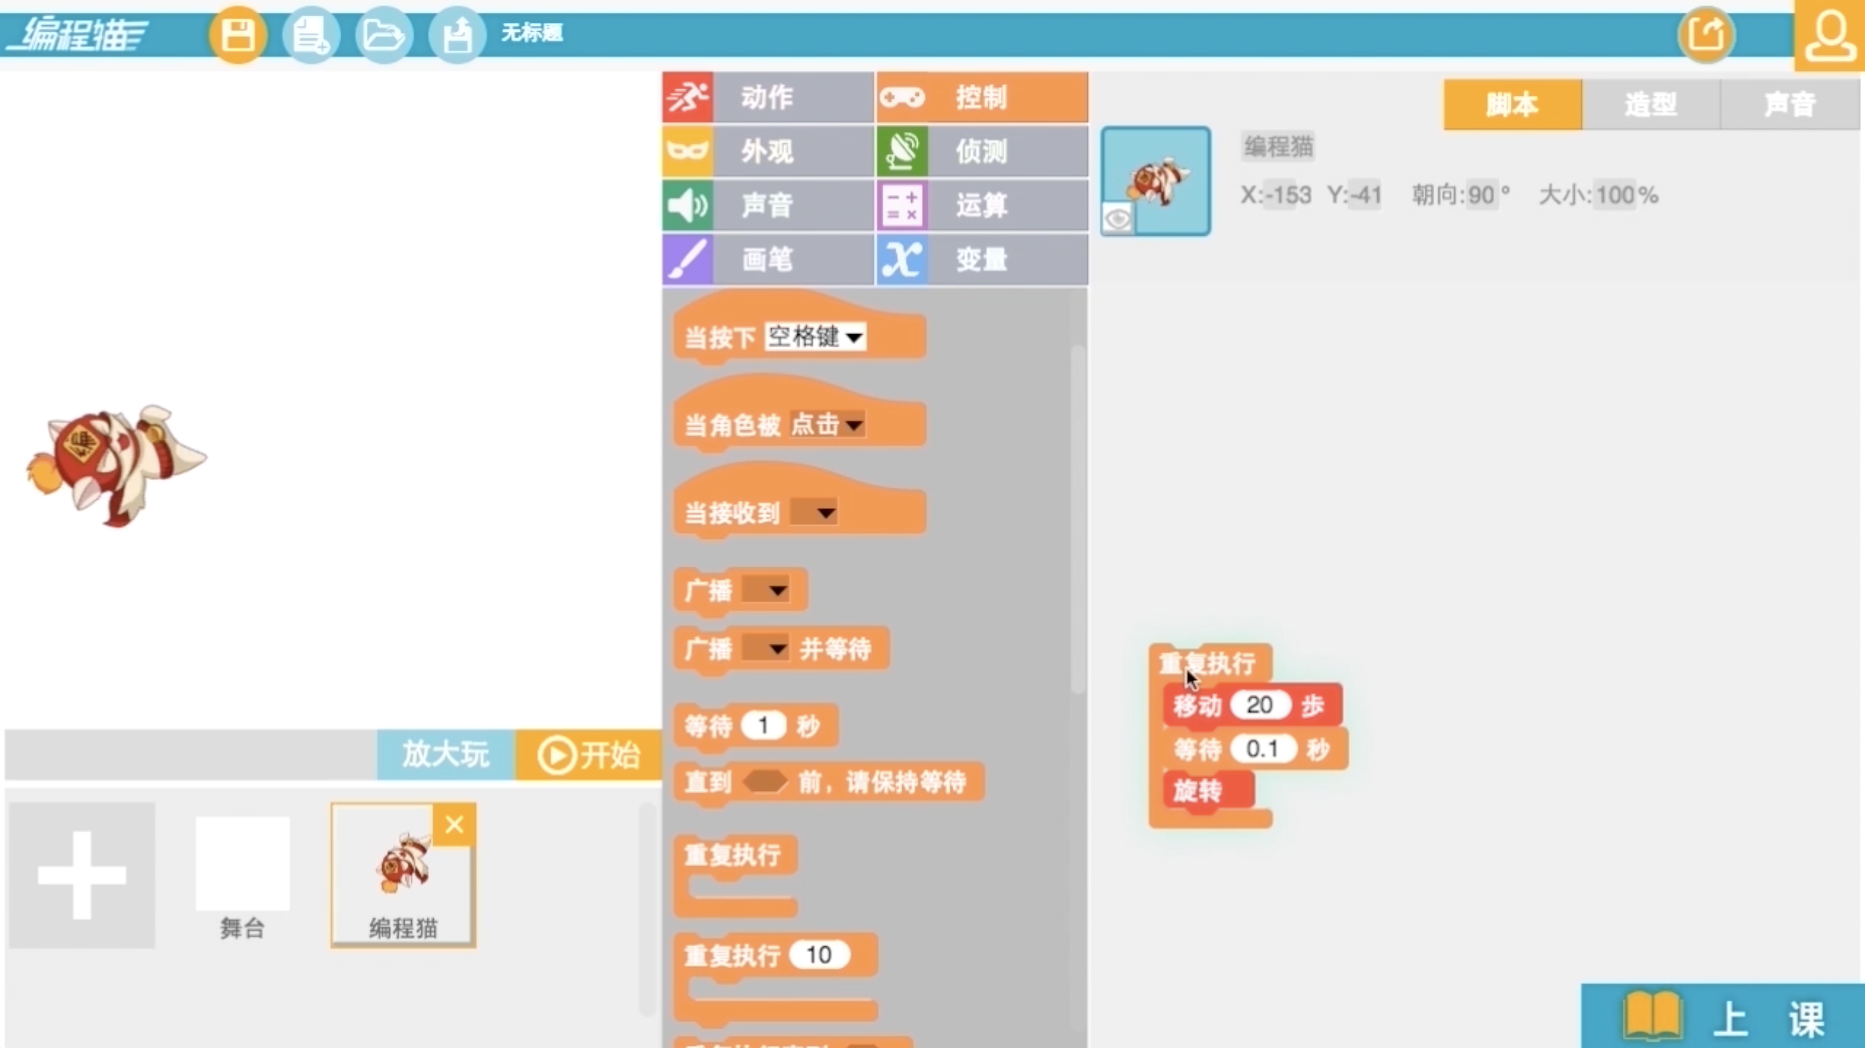Open the 变量 block category
Image resolution: width=1865 pixels, height=1048 pixels.
coord(982,258)
